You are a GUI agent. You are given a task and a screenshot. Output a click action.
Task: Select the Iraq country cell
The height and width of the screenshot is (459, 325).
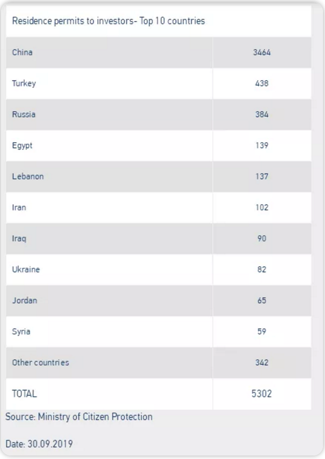coord(19,238)
